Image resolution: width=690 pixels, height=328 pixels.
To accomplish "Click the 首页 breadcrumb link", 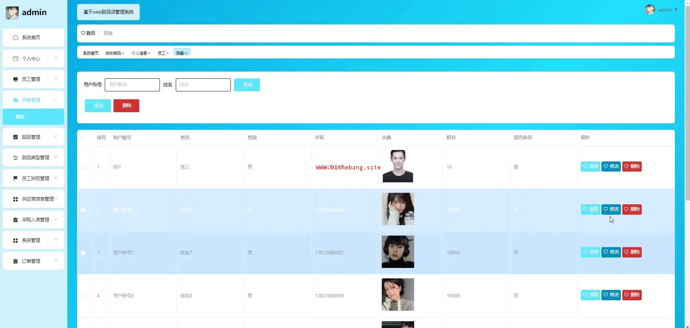I will (x=91, y=33).
